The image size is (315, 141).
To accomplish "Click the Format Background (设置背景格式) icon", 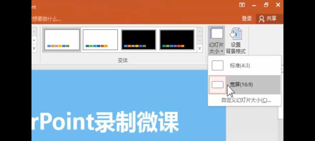I will click(236, 34).
